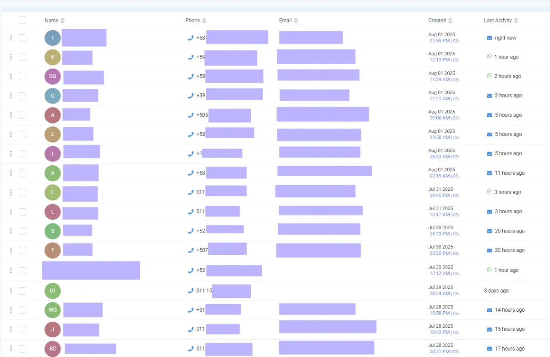Click the mail icon next to "14 hours ago"
This screenshot has width=550, height=357.
coord(489,310)
